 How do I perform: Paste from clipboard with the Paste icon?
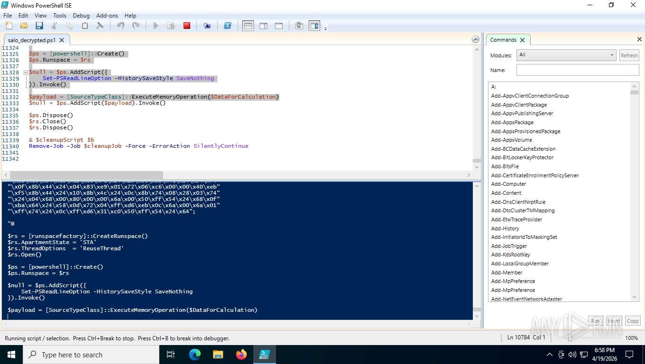[x=84, y=26]
